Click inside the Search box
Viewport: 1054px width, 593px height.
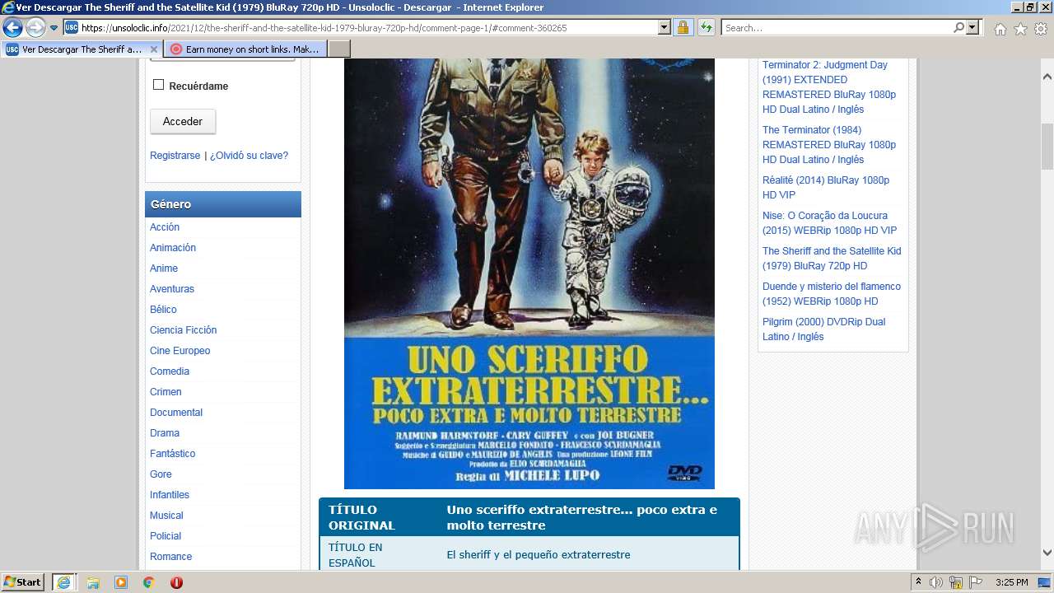(x=837, y=28)
